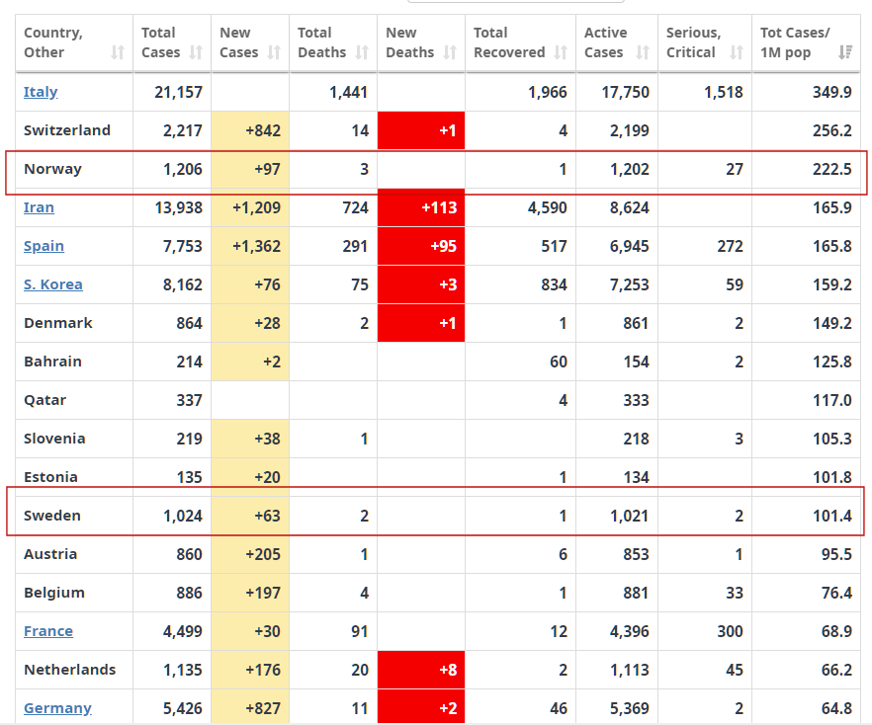Sort by Country, Other column arrows
872x725 pixels.
[118, 52]
